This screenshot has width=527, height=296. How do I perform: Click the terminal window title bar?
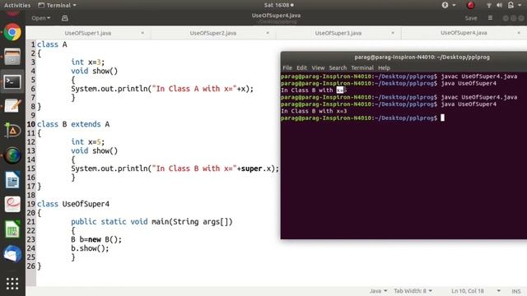403,57
